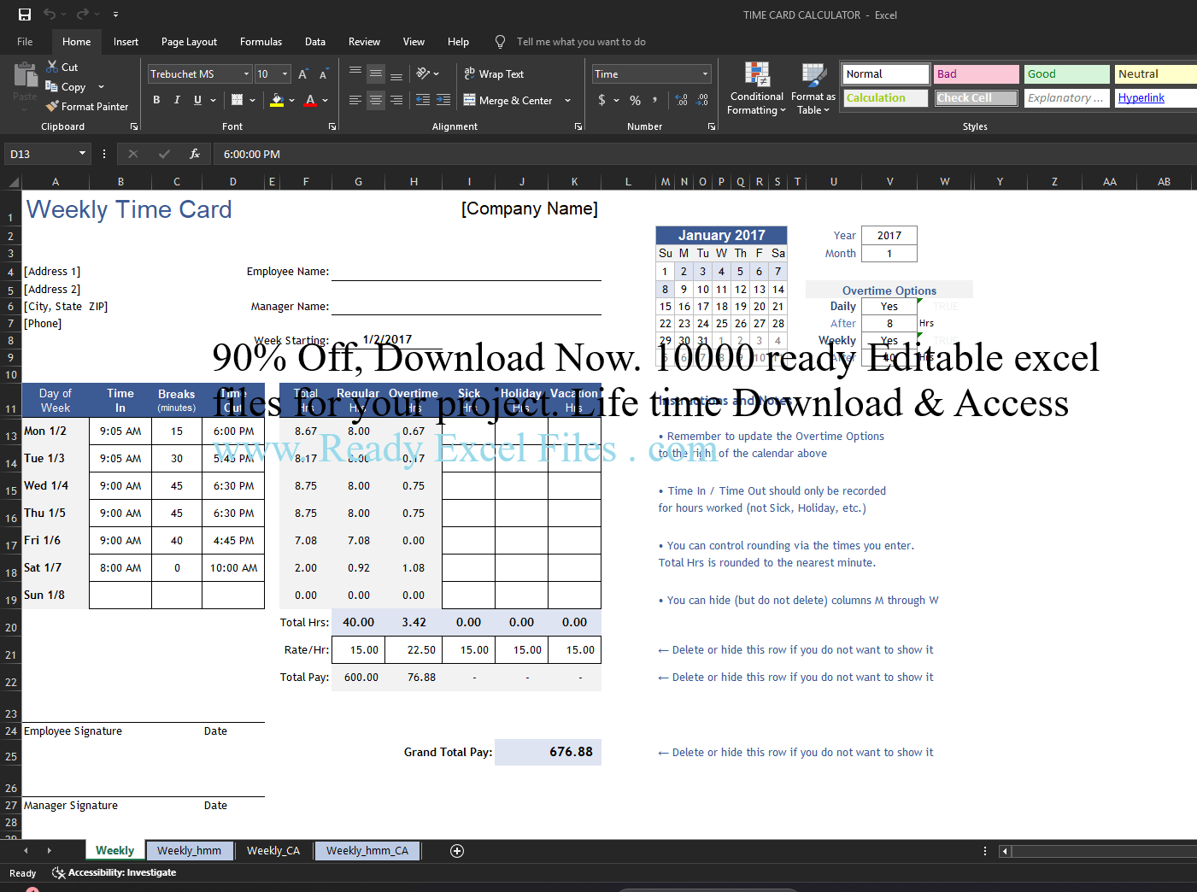Switch to the Data ribbon tab
Viewport: 1197px width, 892px height.
(x=315, y=41)
